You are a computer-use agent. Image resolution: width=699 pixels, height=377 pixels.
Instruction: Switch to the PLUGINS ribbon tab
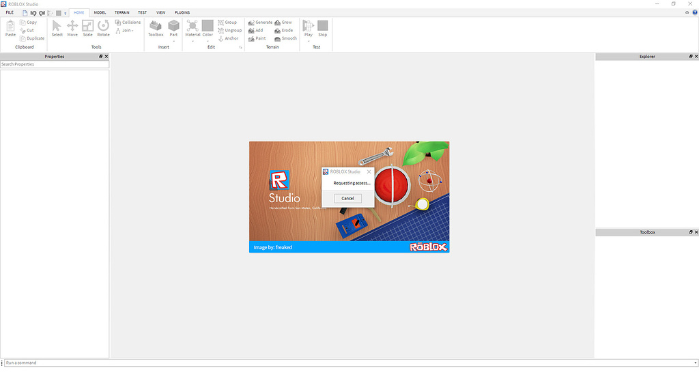182,12
